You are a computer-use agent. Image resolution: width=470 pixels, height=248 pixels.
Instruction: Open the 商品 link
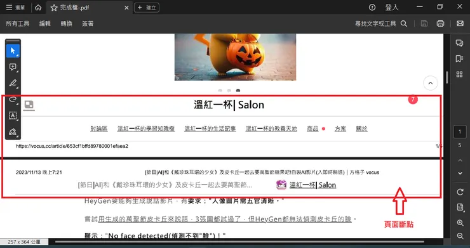pos(312,129)
